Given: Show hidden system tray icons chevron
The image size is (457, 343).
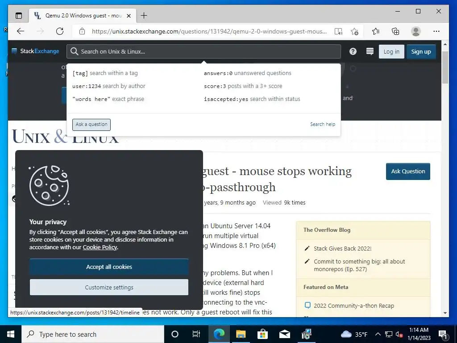Looking at the screenshot, I should pyautogui.click(x=378, y=334).
